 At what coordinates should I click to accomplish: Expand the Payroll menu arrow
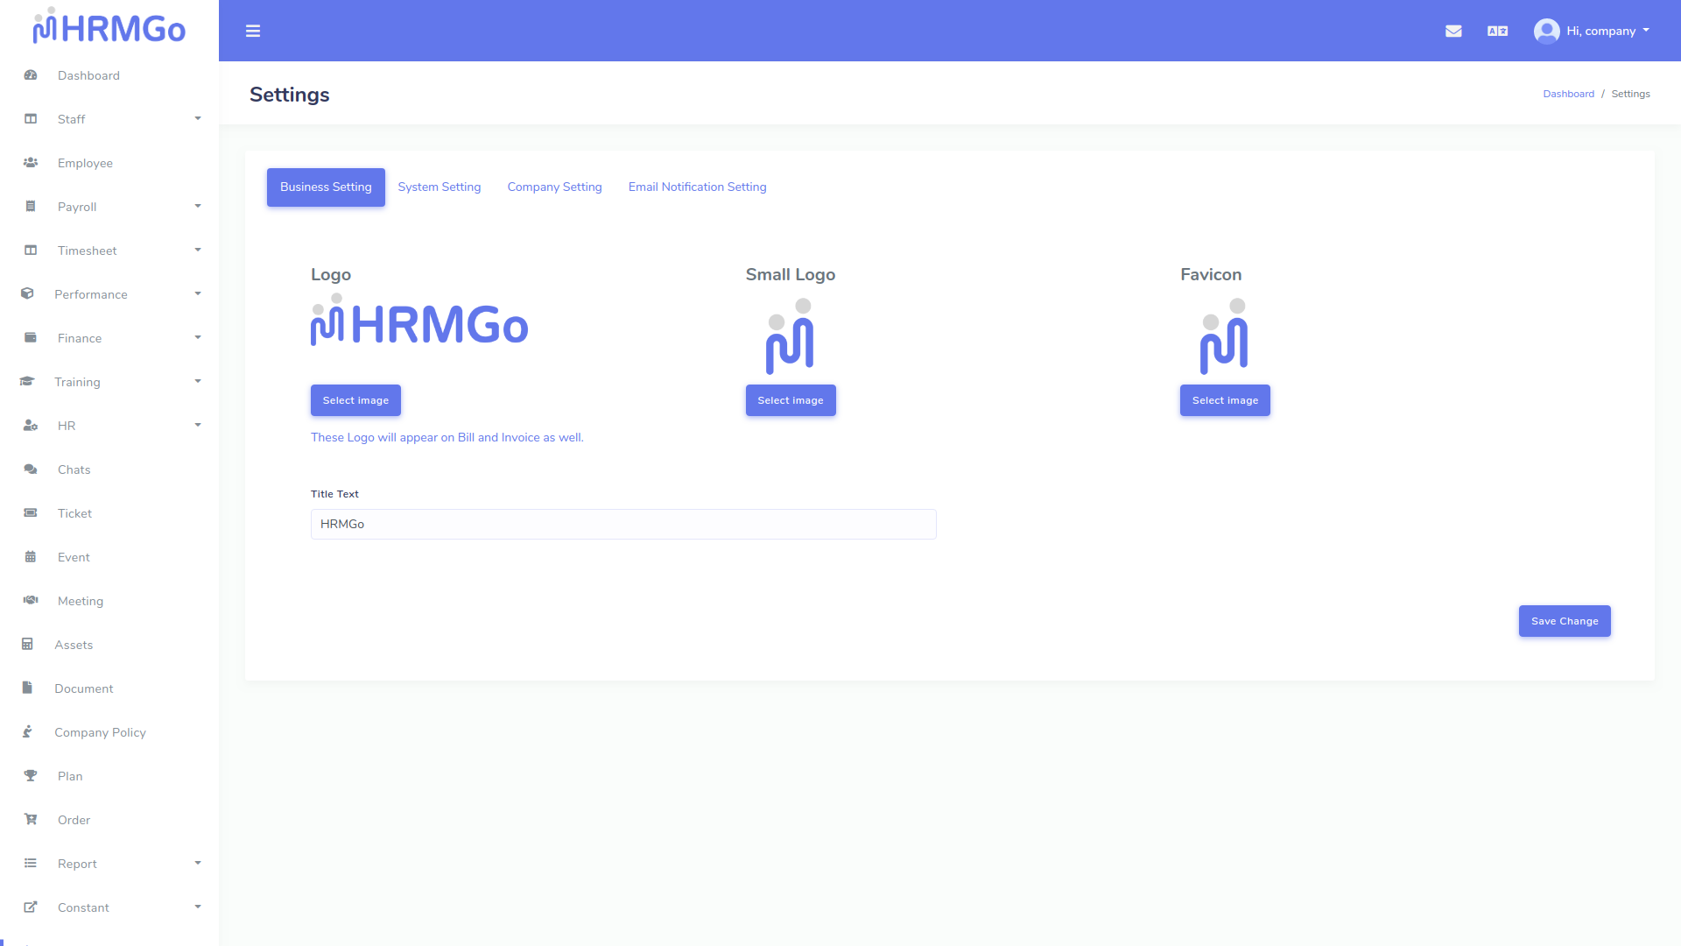(x=198, y=206)
